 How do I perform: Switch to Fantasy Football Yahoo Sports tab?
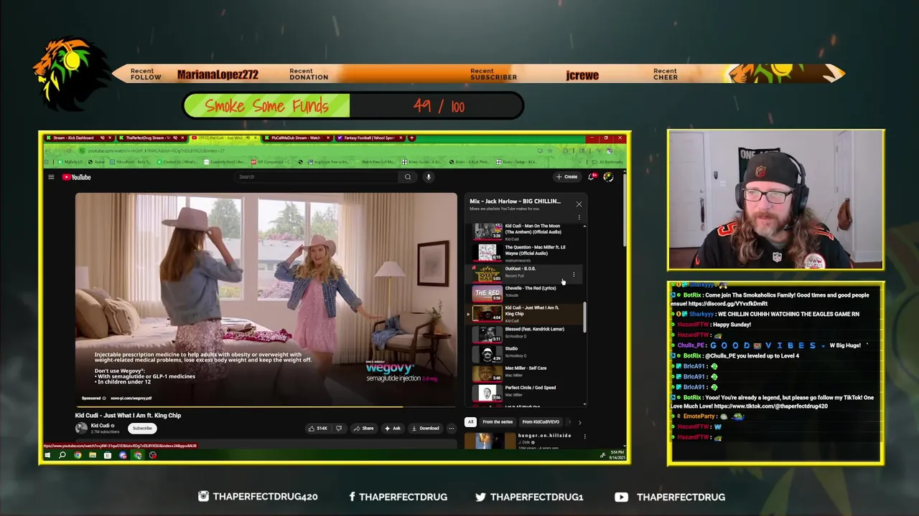point(371,138)
